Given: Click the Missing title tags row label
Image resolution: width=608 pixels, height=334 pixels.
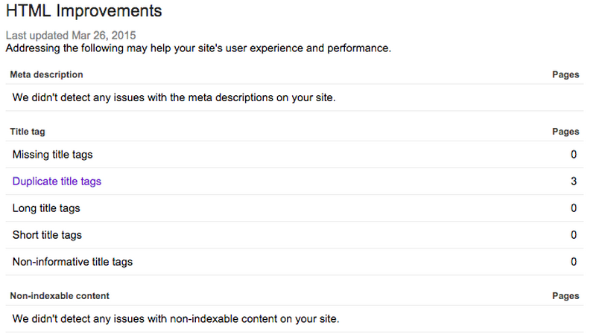Looking at the screenshot, I should tap(52, 155).
